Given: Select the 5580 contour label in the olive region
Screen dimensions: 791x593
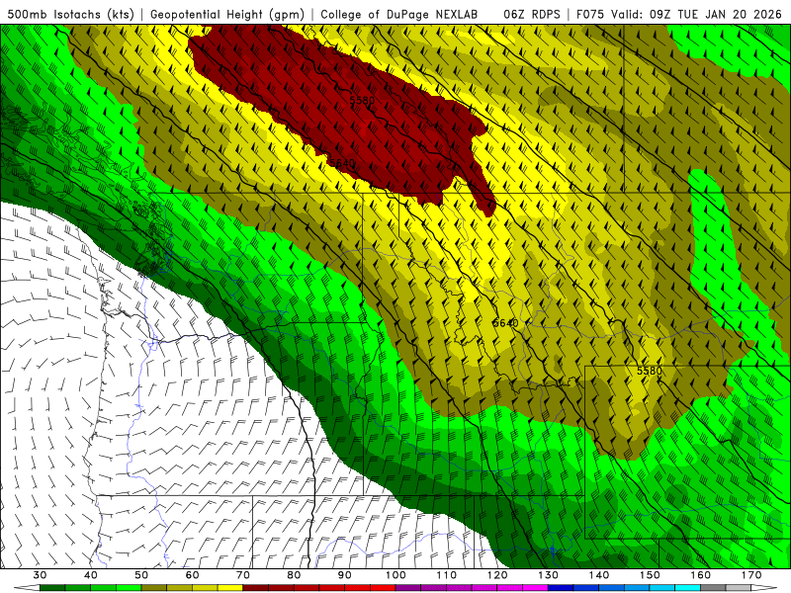Looking at the screenshot, I should pos(650,371).
